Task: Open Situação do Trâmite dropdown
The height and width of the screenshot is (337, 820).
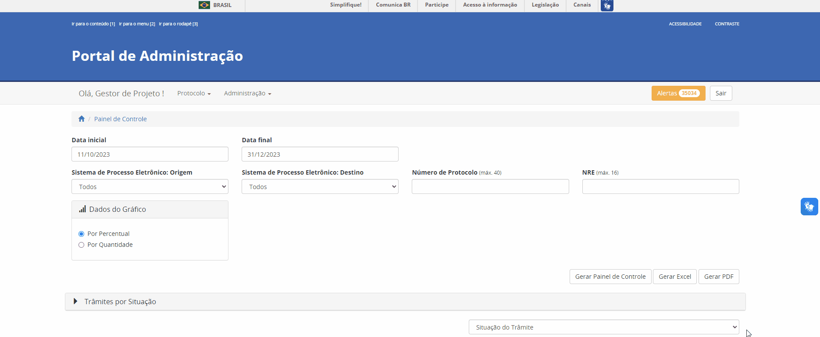Action: pos(604,327)
